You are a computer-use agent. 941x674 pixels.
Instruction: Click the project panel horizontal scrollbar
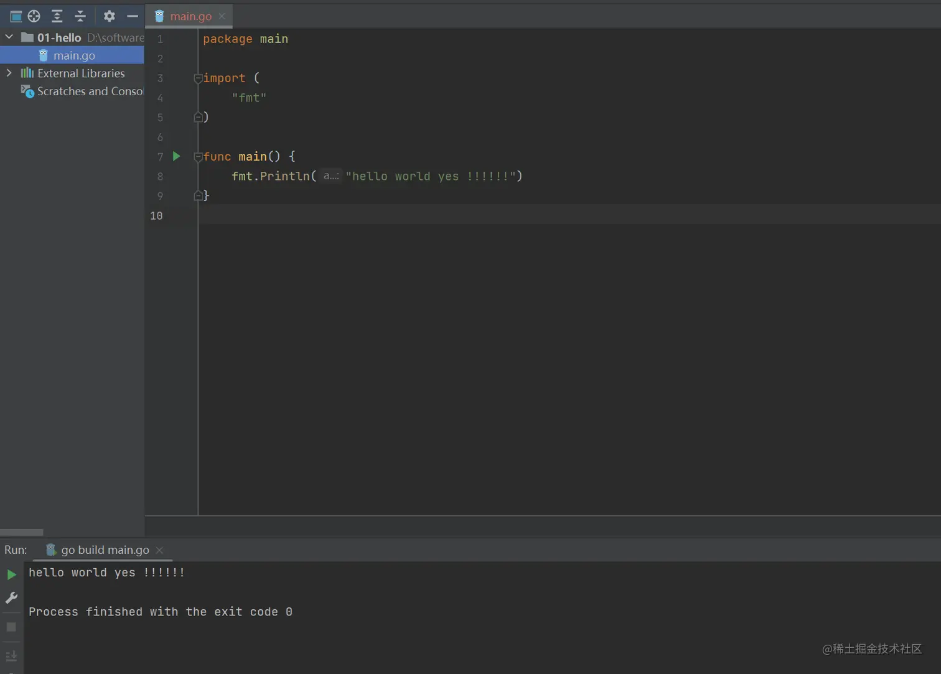coord(22,532)
